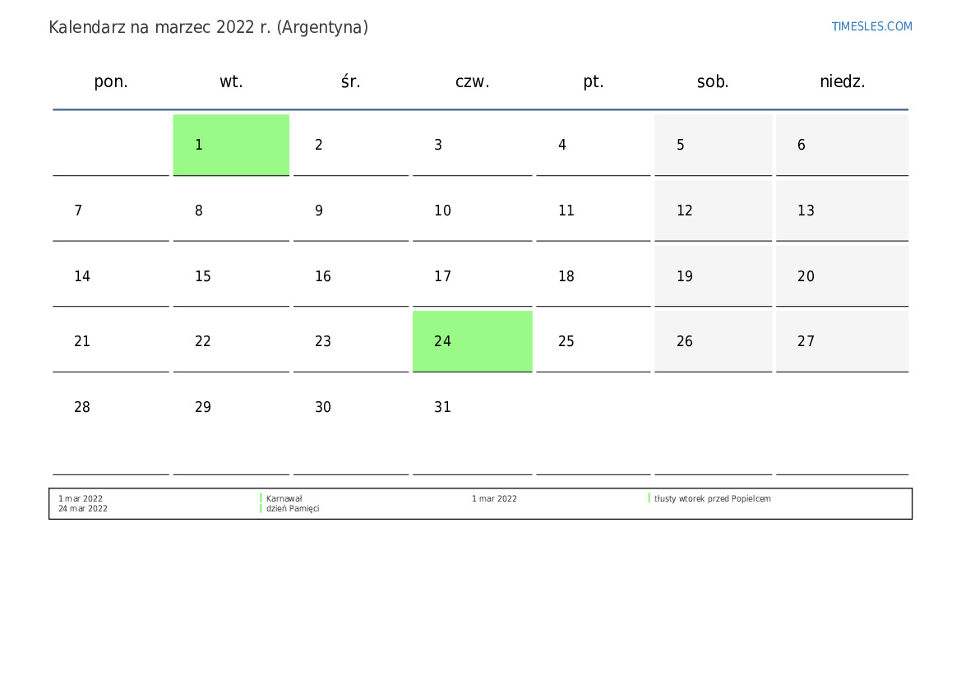This screenshot has width=961, height=680.
Task: Click day 29 in the calendar
Action: pyautogui.click(x=231, y=425)
